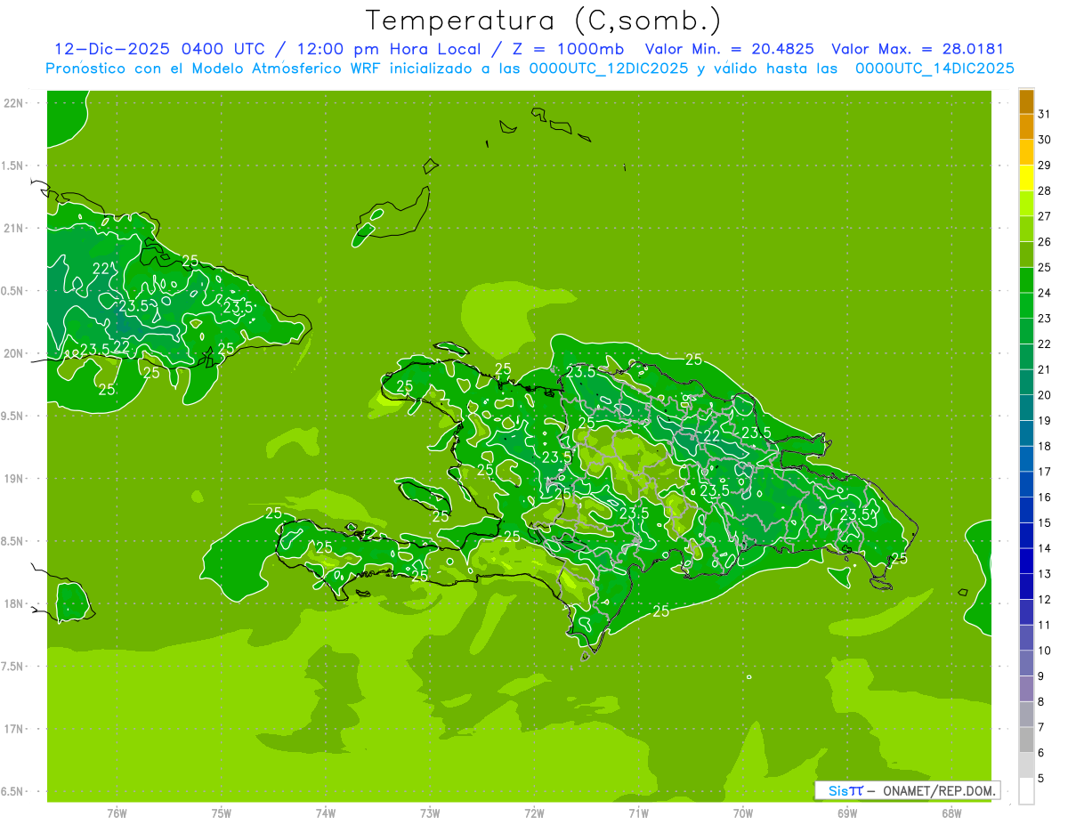Pick the yellow legend band between 28 and 29
The height and width of the screenshot is (825, 1068).
click(x=1026, y=178)
